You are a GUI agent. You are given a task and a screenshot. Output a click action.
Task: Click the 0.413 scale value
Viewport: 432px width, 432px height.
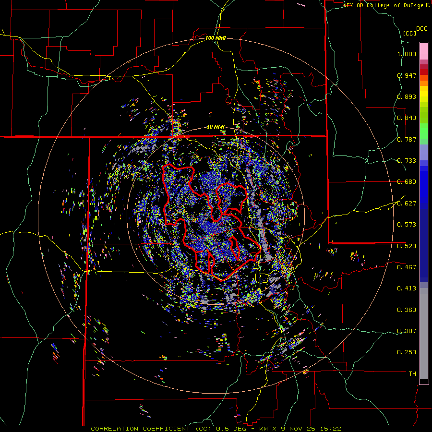click(x=407, y=288)
